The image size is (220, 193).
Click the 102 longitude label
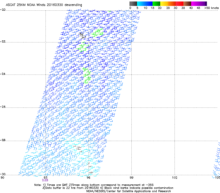click(175, 178)
